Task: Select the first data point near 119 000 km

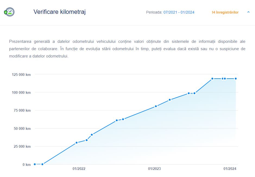Action: tap(212, 79)
